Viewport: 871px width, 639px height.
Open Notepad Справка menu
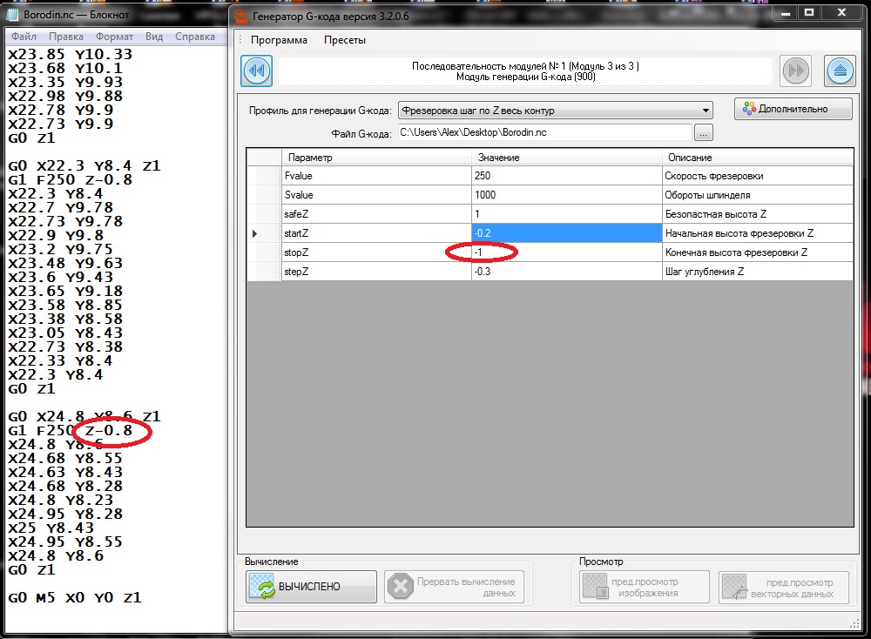pyautogui.click(x=195, y=37)
